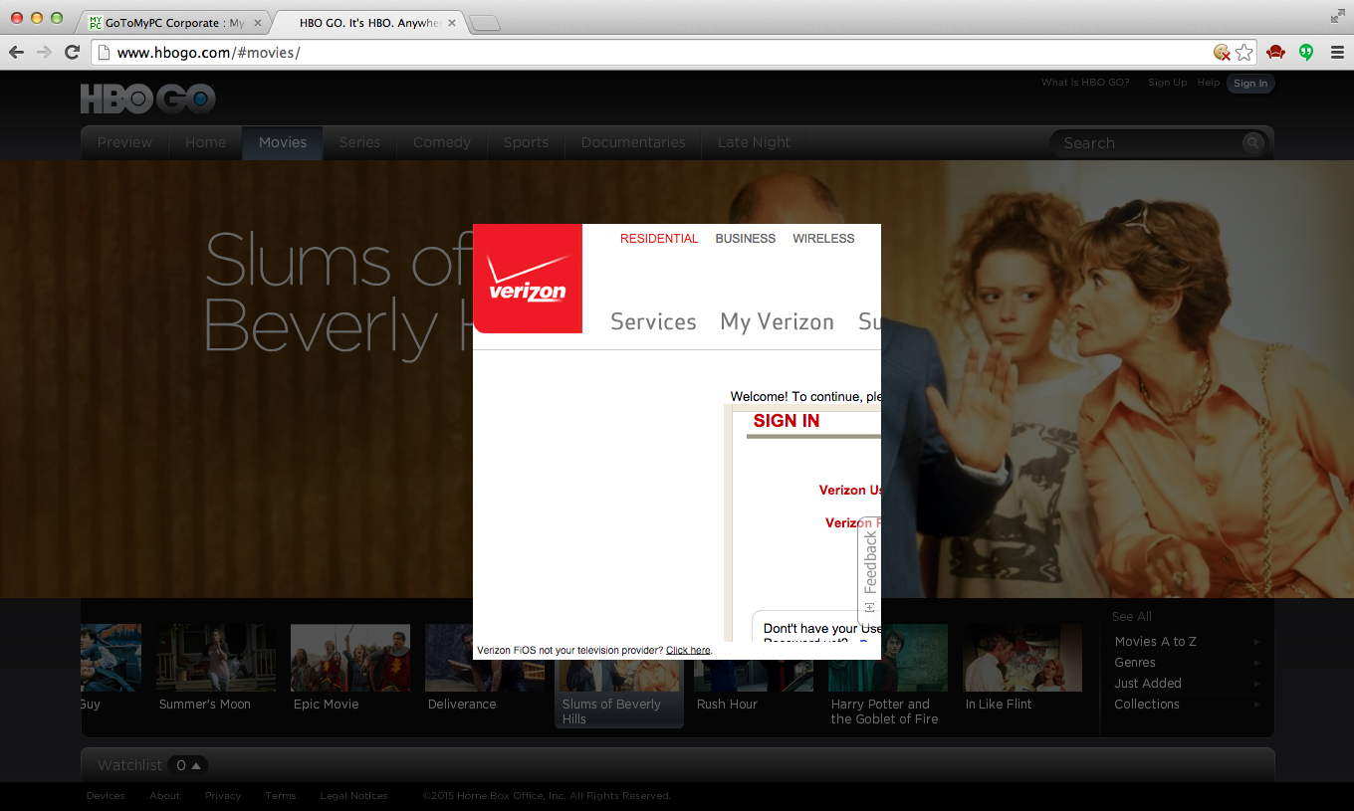Click the Sign Up link
The height and width of the screenshot is (811, 1354).
tap(1167, 83)
